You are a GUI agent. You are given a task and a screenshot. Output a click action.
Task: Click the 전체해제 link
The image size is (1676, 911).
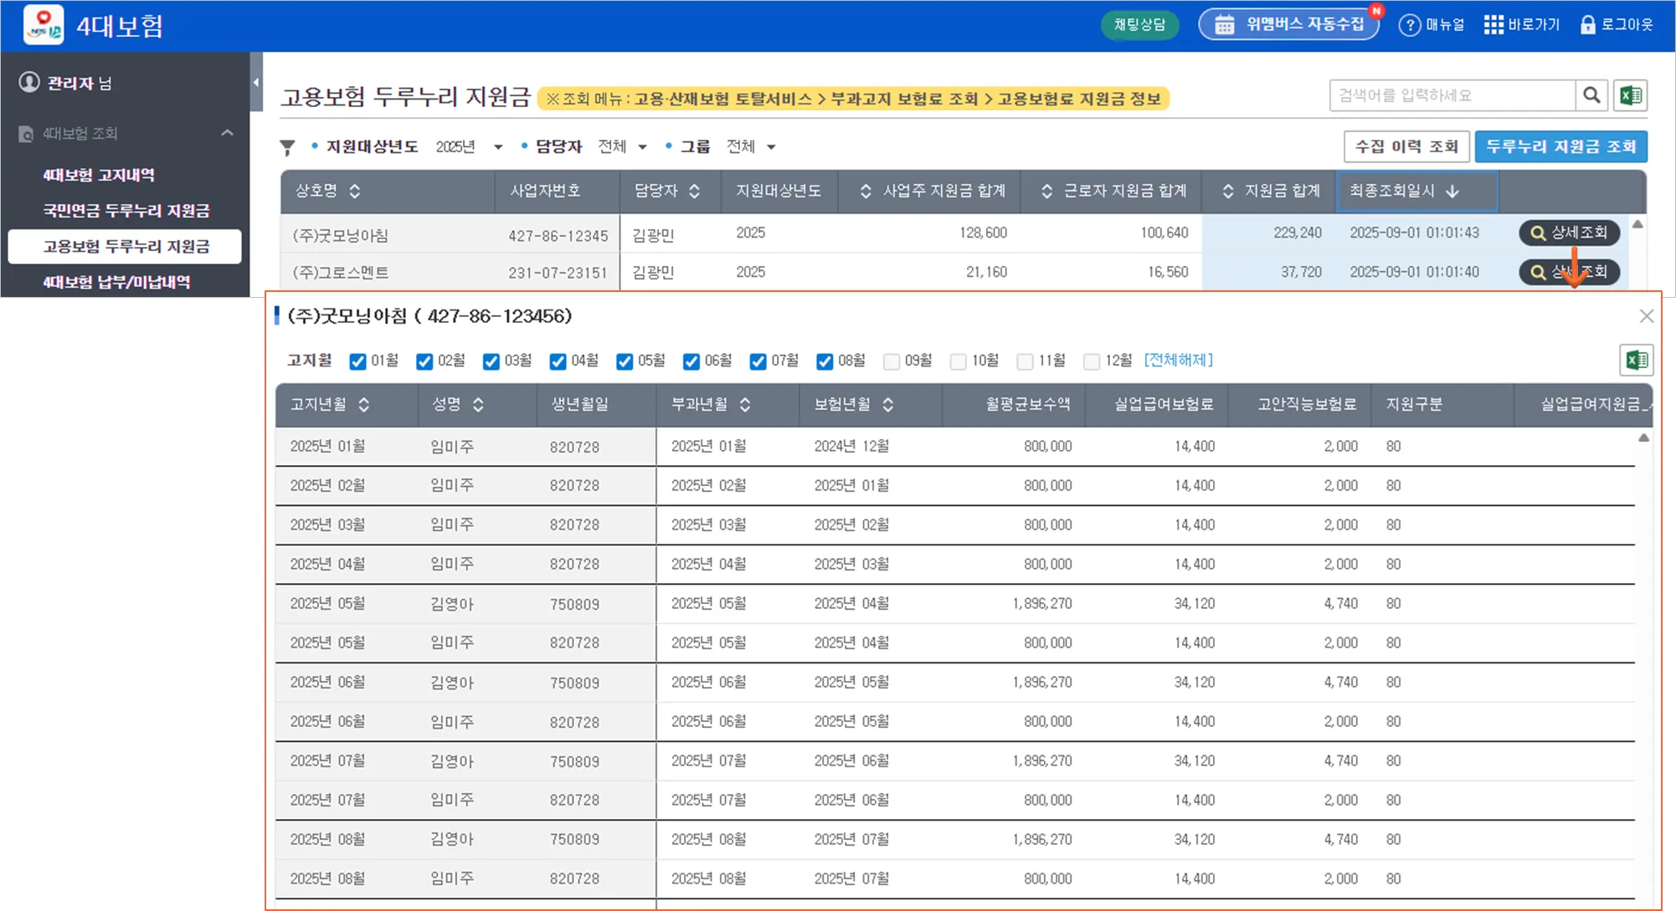pyautogui.click(x=1178, y=360)
